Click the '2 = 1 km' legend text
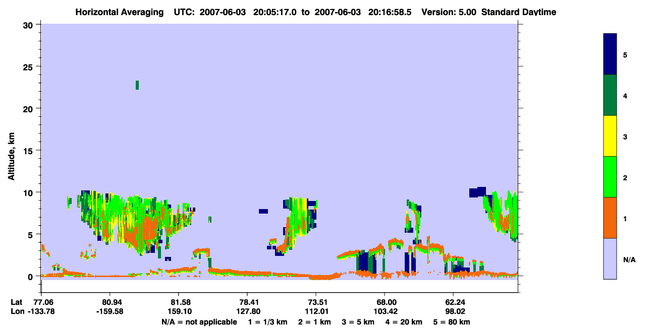The image size is (656, 336). (x=314, y=322)
